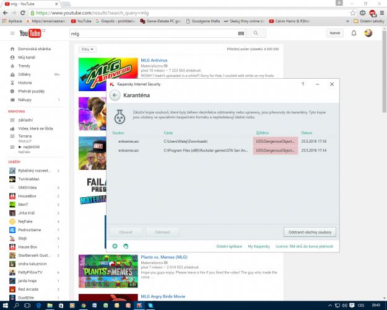The width and height of the screenshot is (387, 310).
Task: Show hidden system tray icons
Action: 330,306
